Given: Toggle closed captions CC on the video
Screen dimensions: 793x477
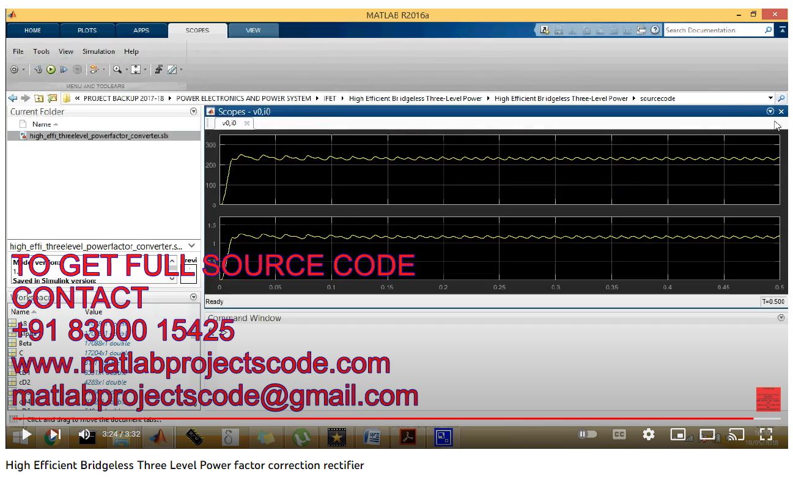Looking at the screenshot, I should (x=619, y=434).
